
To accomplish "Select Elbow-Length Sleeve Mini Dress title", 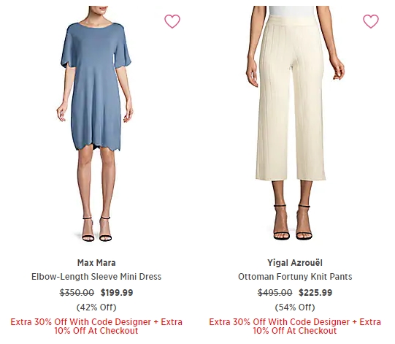I will 96,277.
